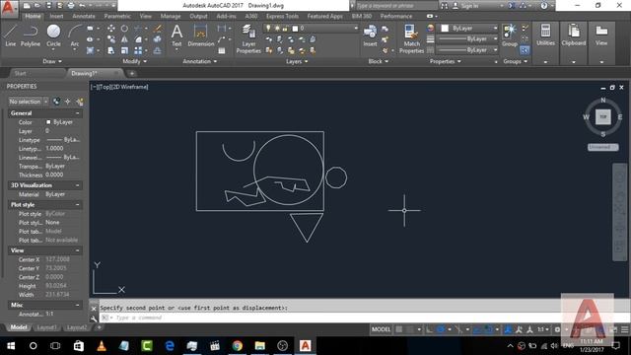631x355 pixels.
Task: Click the Mirror tool in Modify panel
Action: [x=124, y=39]
